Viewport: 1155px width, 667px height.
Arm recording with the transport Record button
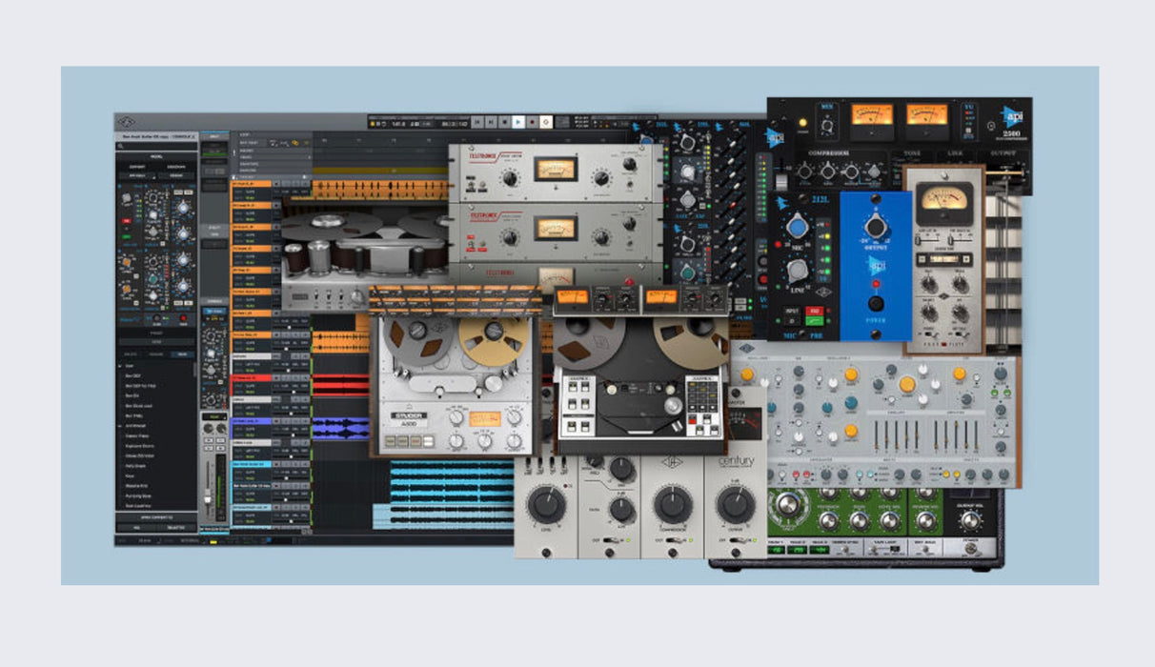533,122
